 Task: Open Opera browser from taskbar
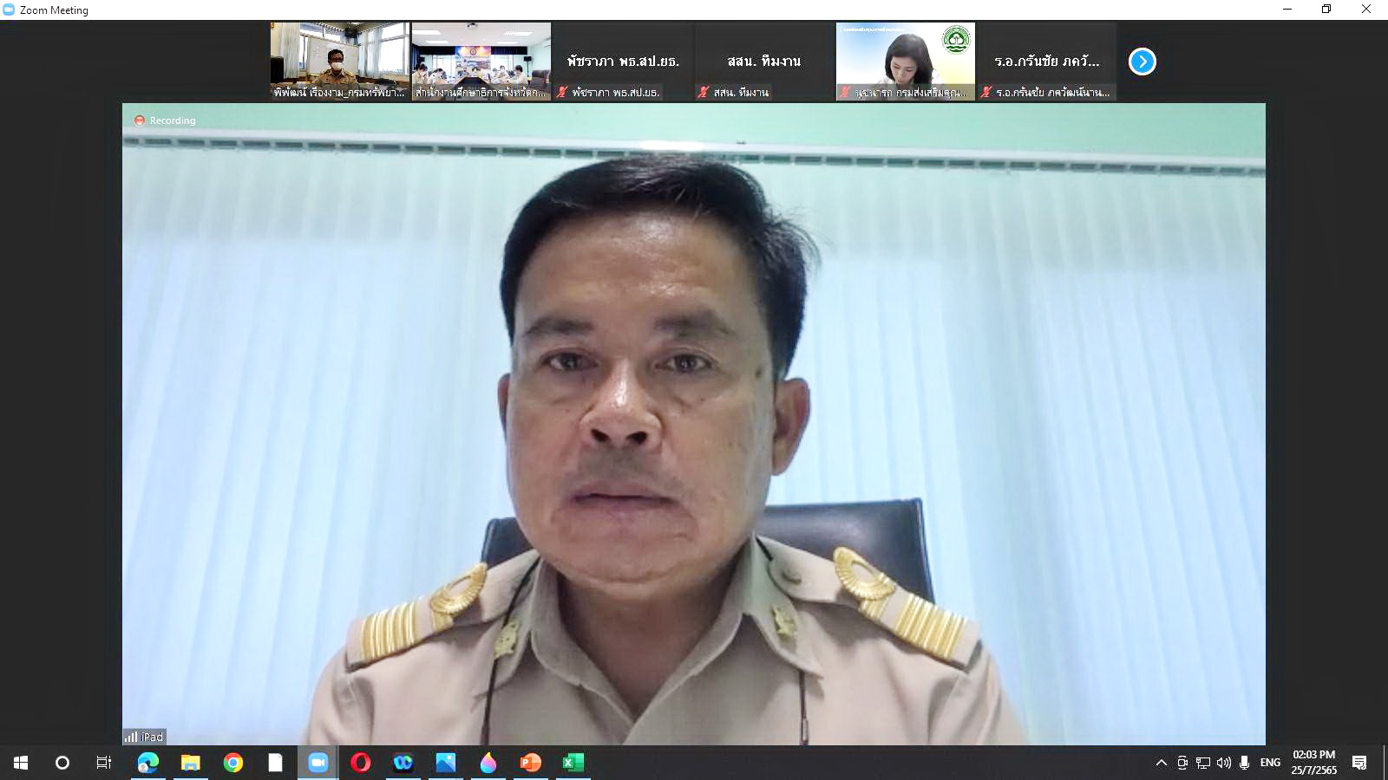[361, 763]
